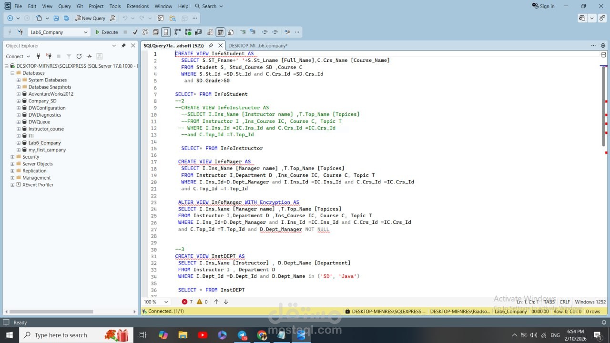Click the Disconnect icon in Object Explorer
This screenshot has height=343, width=610.
pyautogui.click(x=49, y=56)
